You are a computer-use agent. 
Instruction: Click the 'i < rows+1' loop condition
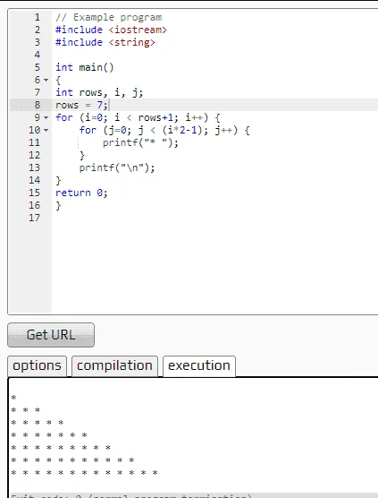[144, 118]
